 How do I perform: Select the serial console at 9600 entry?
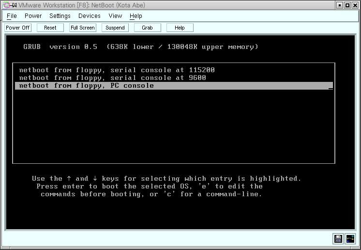174,78
